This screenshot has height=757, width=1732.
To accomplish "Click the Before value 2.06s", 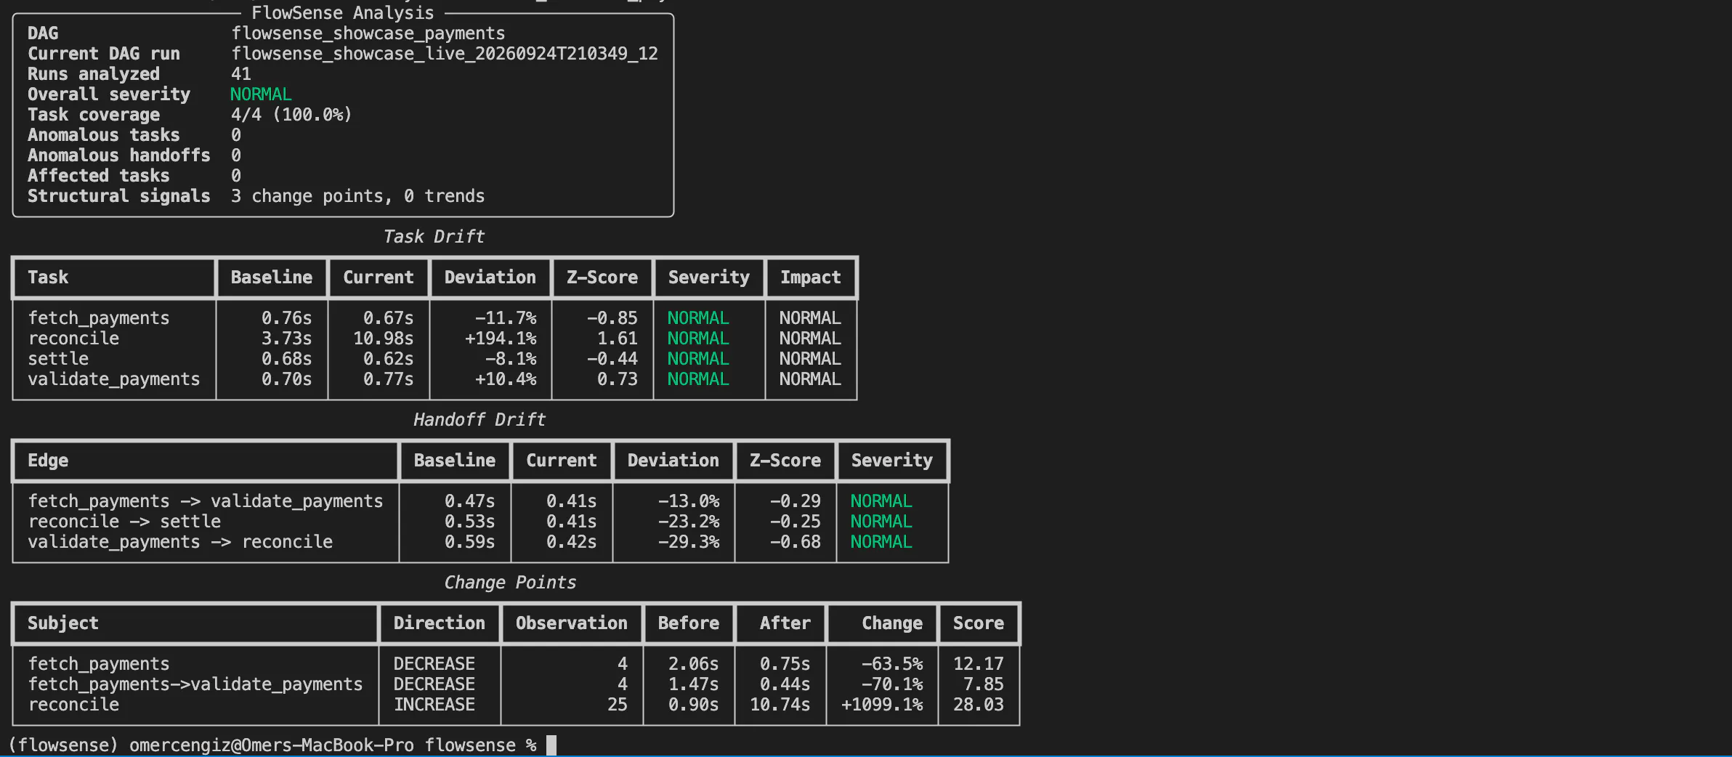I will (x=693, y=664).
